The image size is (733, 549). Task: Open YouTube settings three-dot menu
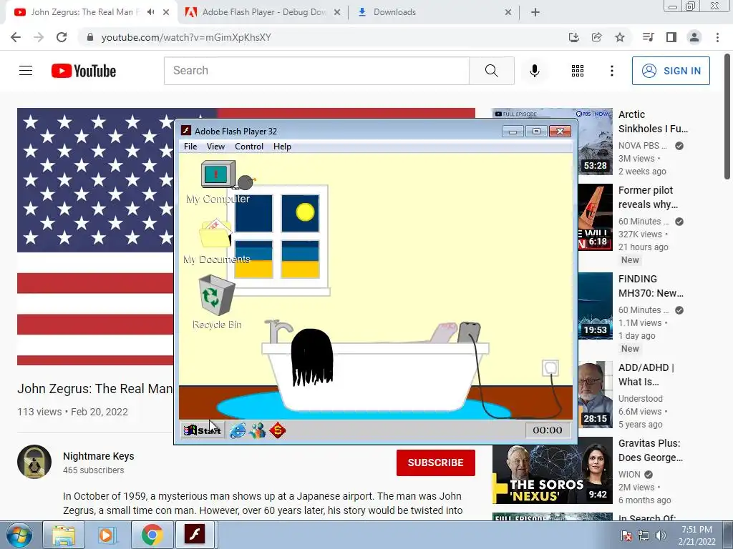point(611,71)
